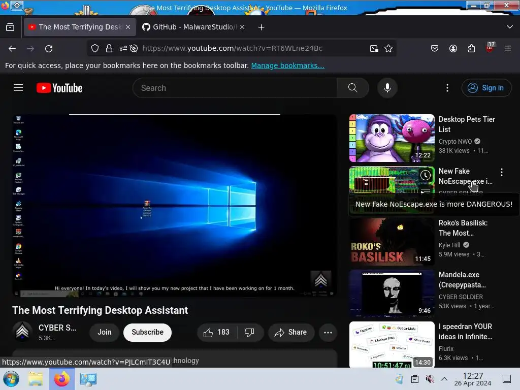This screenshot has width=520, height=390.
Task: Click the autoplay blocked icon in address bar
Action: [134, 48]
